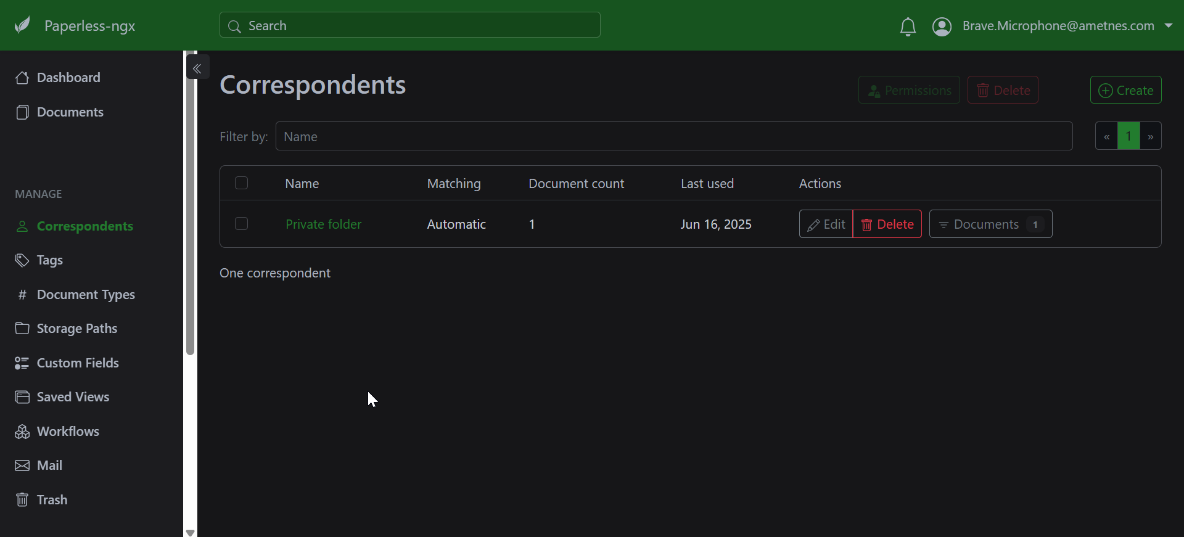Viewport: 1184px width, 537px height.
Task: Click the Create correspondent button
Action: [x=1125, y=90]
